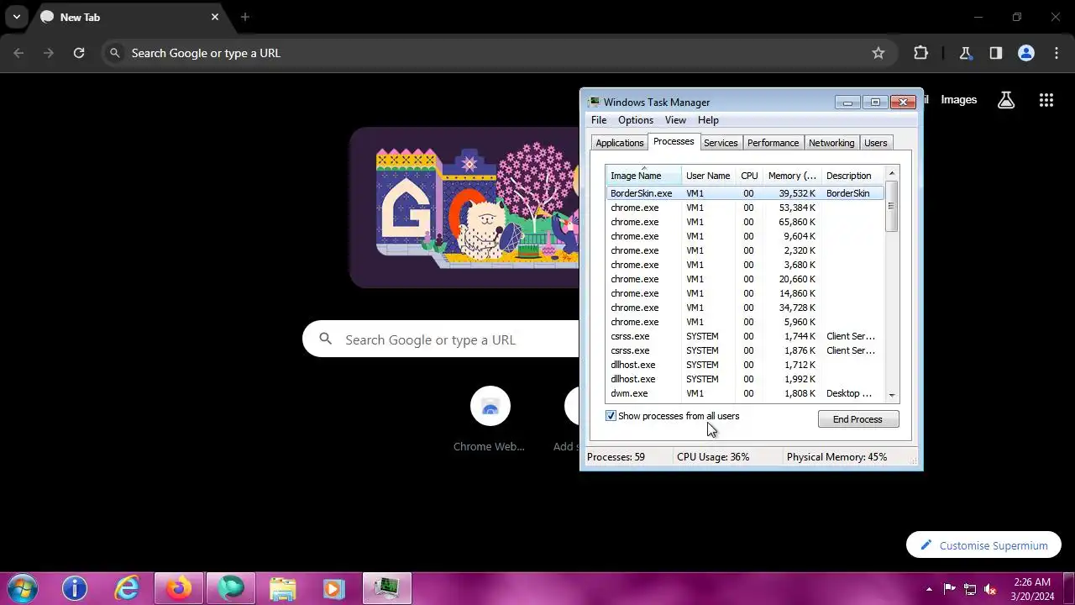Click process list scrollbar down arrow

892,395
